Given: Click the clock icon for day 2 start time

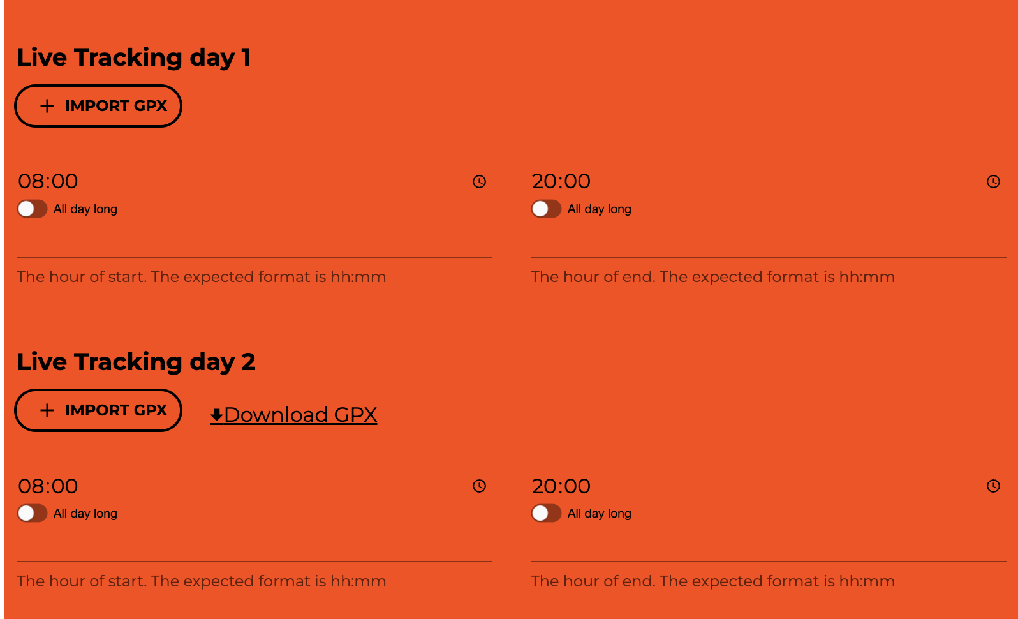Looking at the screenshot, I should (x=479, y=486).
